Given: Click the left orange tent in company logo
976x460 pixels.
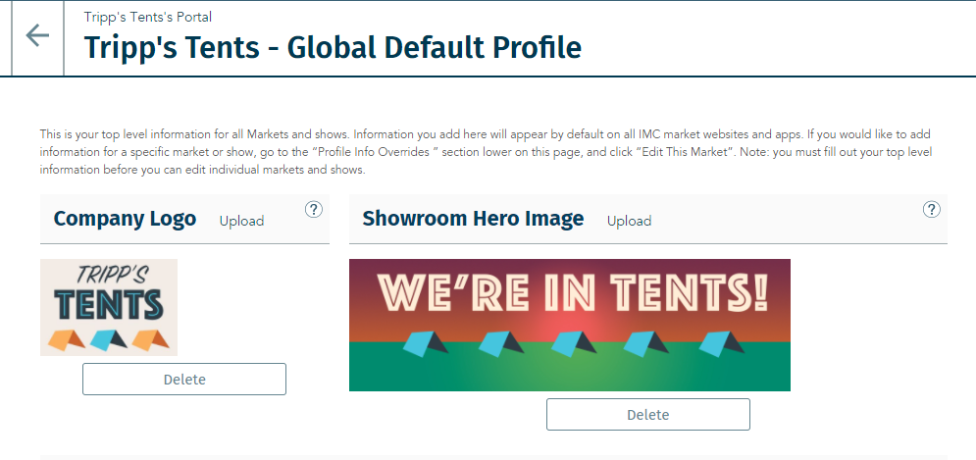Looking at the screenshot, I should pyautogui.click(x=66, y=340).
